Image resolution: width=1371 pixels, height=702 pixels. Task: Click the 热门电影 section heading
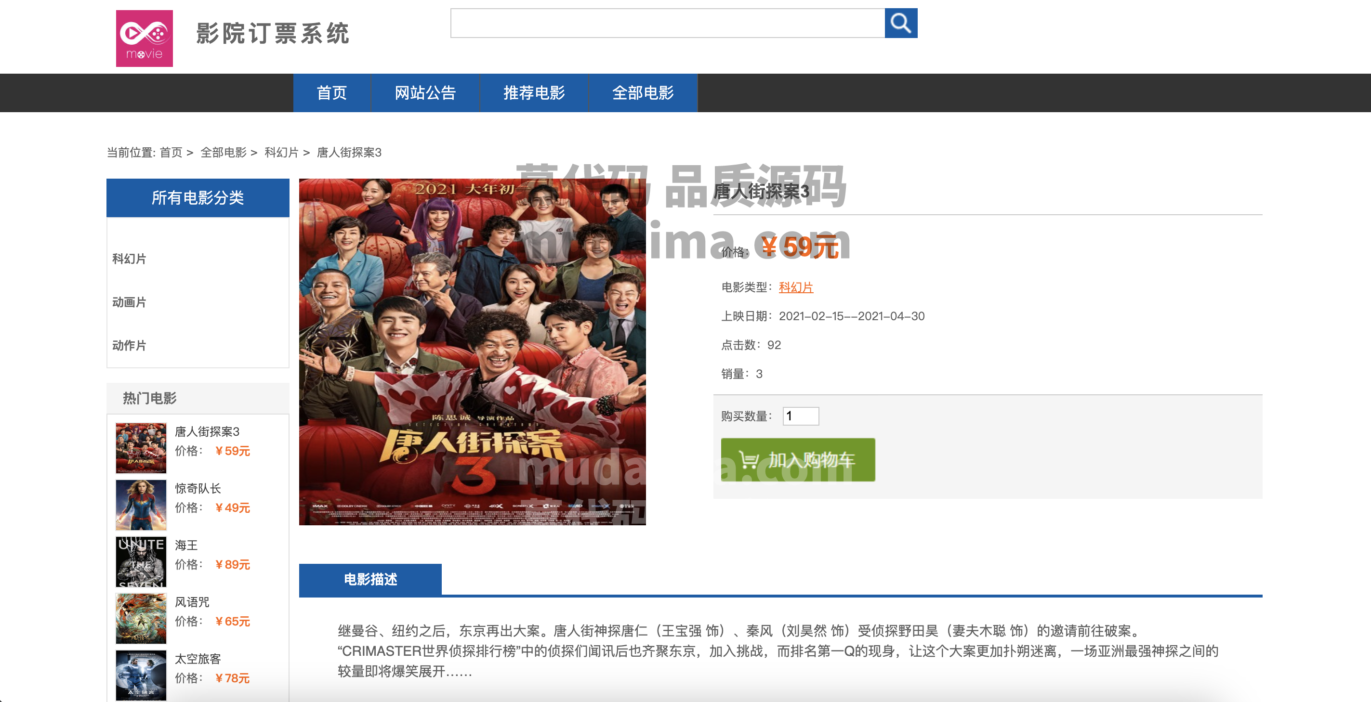pos(149,398)
